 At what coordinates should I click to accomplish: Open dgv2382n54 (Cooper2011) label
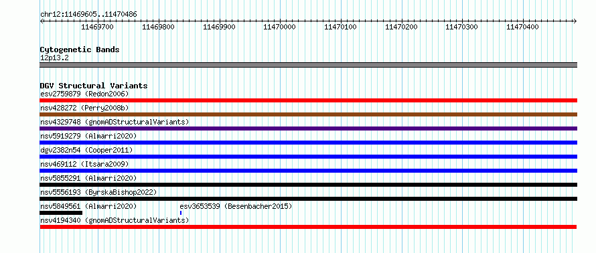click(x=86, y=150)
